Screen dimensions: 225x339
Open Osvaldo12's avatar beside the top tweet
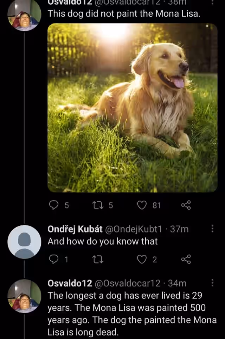[24, 14]
